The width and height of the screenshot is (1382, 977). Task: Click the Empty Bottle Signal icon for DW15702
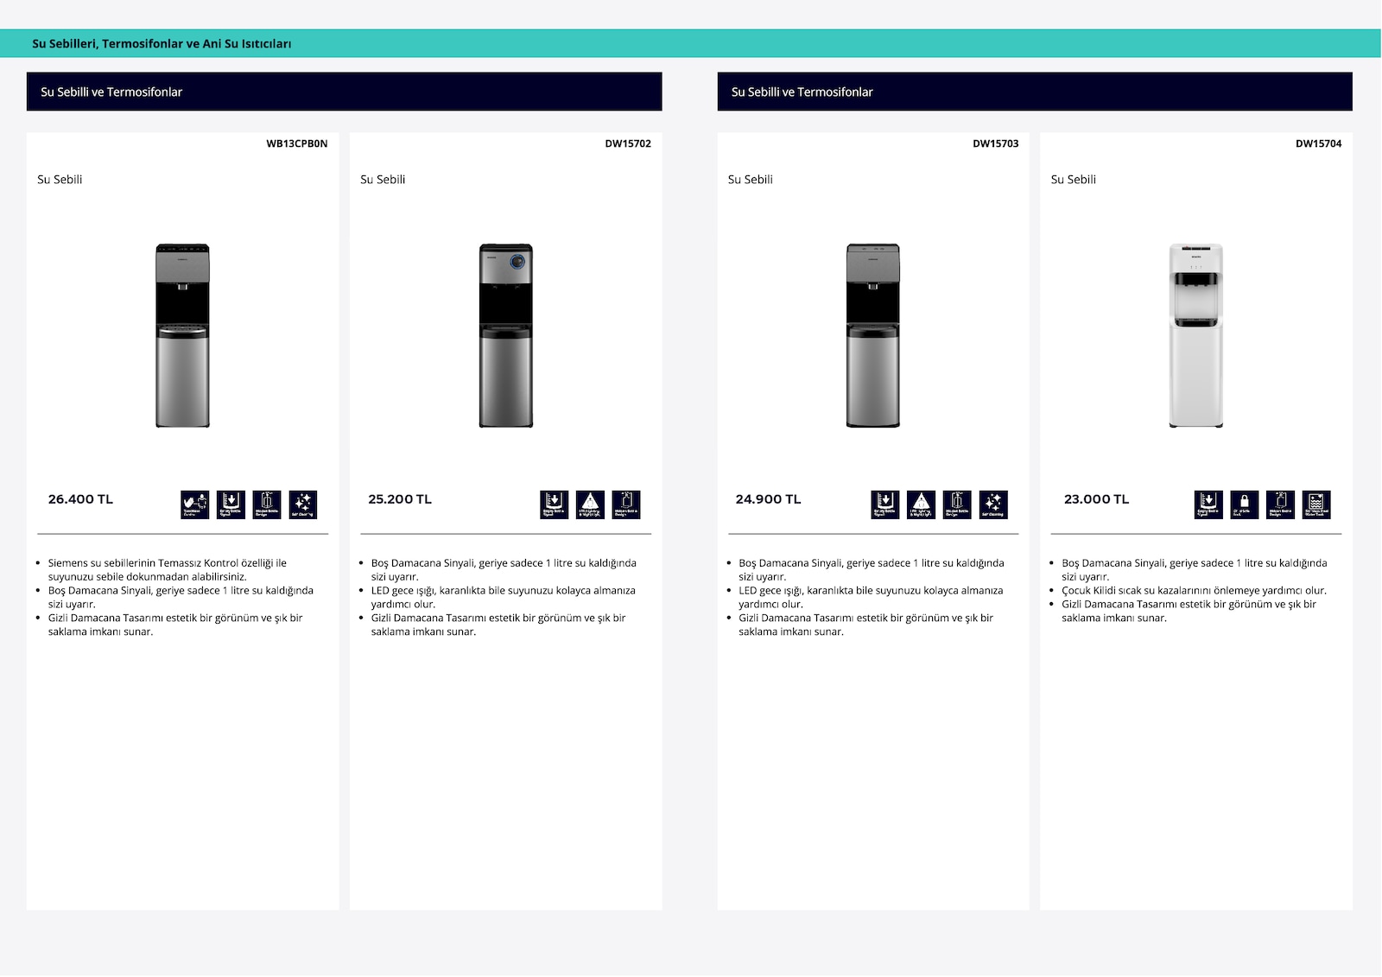(x=555, y=504)
